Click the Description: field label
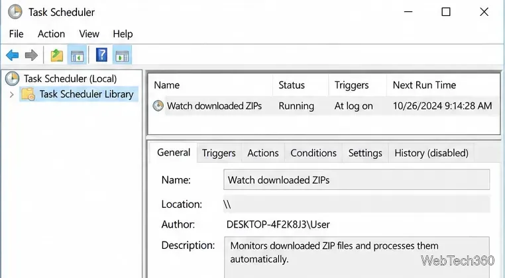Viewport: 505px width, 278px height. (x=188, y=245)
